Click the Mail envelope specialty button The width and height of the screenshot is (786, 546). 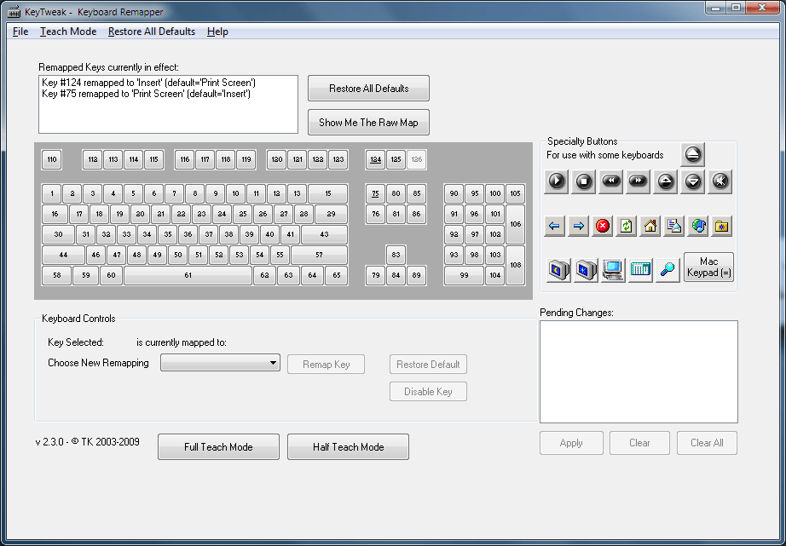pyautogui.click(x=674, y=226)
